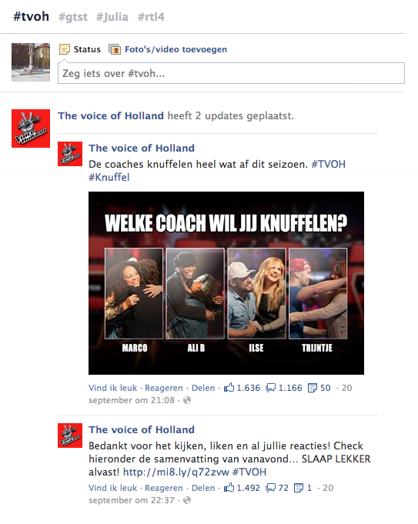The image size is (418, 524).
Task: Click 'Delen' on the SLAAP LEKKER post
Action: tap(203, 488)
